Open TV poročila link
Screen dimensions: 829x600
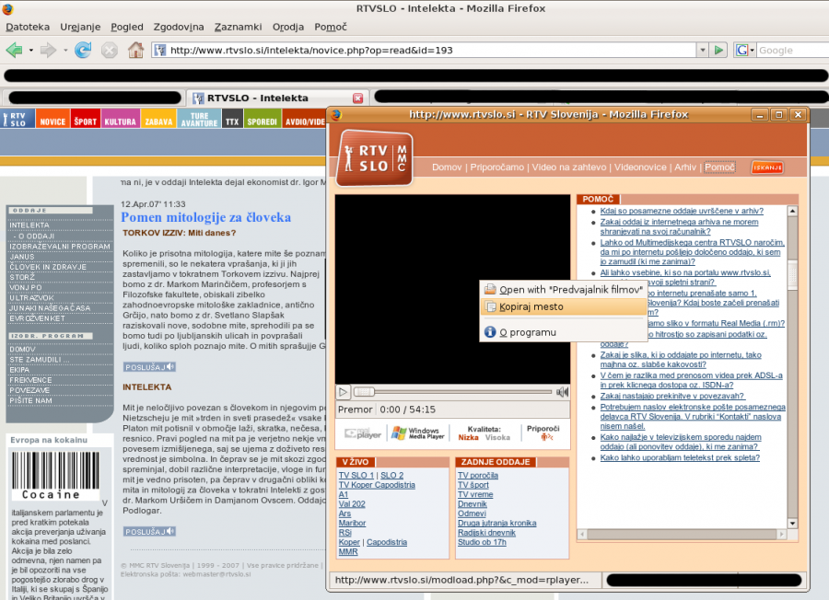[x=478, y=476]
